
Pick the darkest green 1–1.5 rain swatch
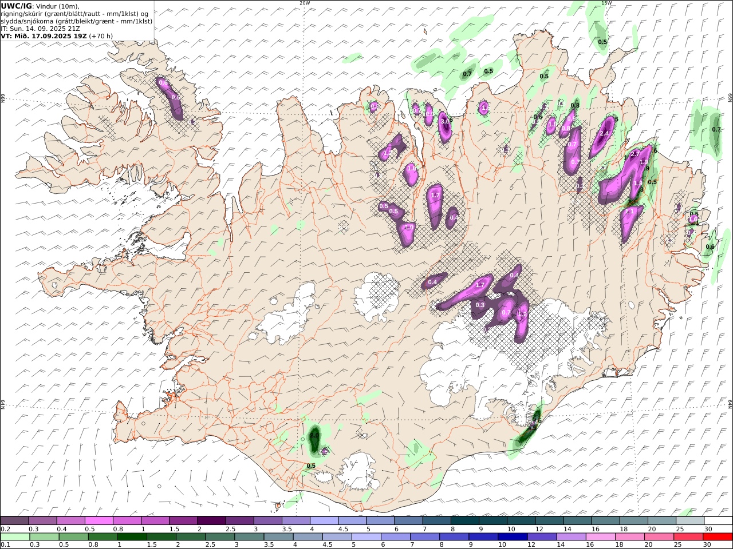132,537
